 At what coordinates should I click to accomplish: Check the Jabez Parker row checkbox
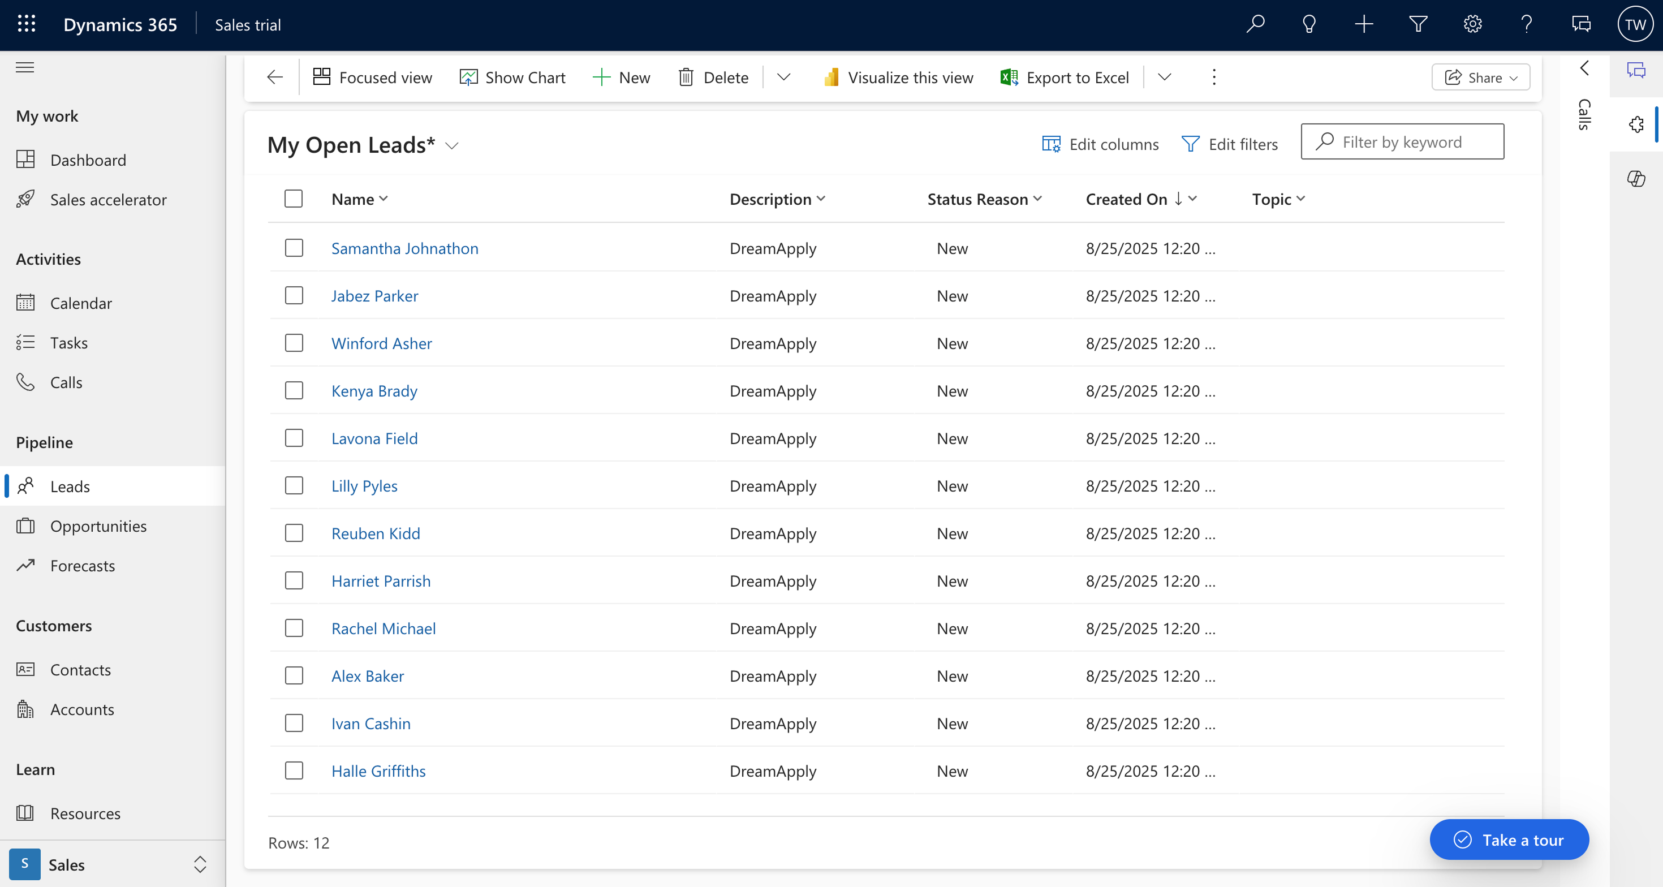294,296
